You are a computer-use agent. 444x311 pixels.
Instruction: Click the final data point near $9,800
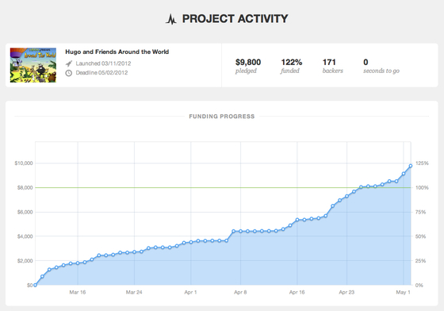pos(411,166)
